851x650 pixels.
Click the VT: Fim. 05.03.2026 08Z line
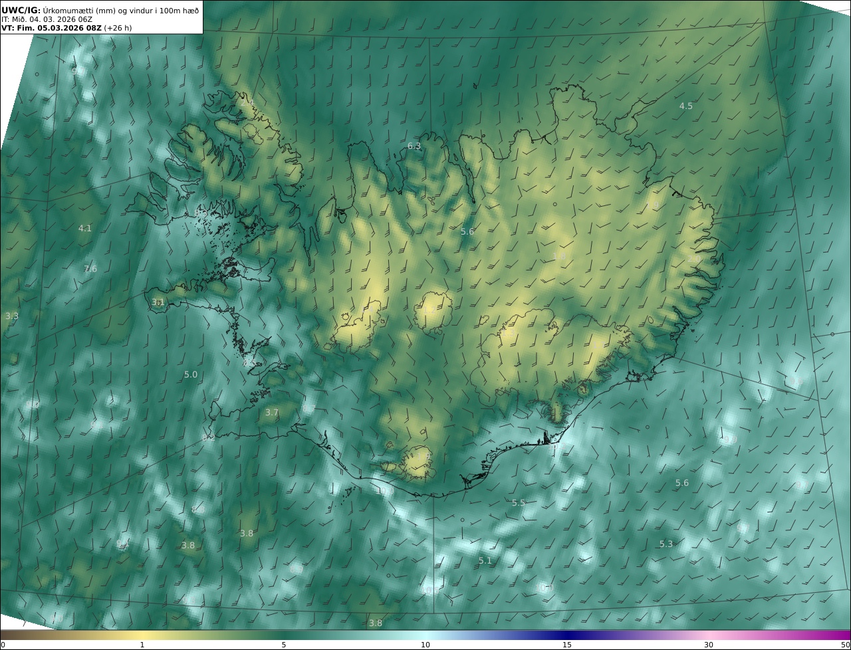68,29
